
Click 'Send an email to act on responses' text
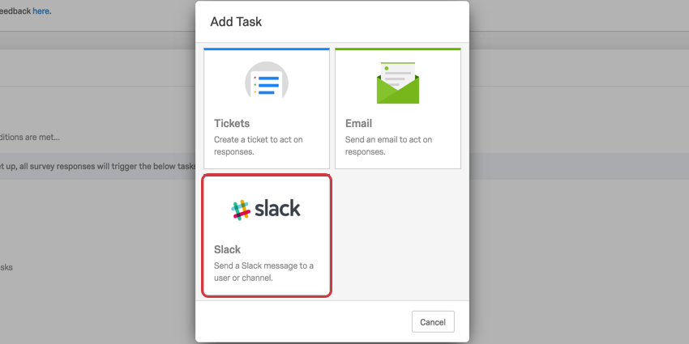click(388, 146)
